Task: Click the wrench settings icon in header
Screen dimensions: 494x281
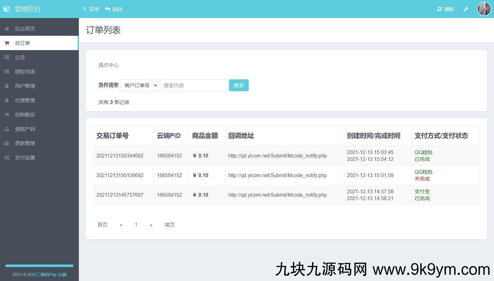Action: point(466,9)
